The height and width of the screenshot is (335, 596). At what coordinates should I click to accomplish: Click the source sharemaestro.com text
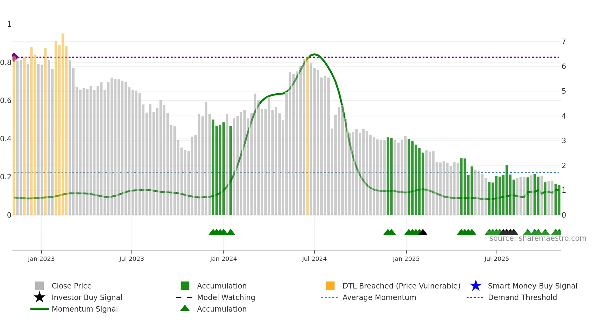pos(538,238)
